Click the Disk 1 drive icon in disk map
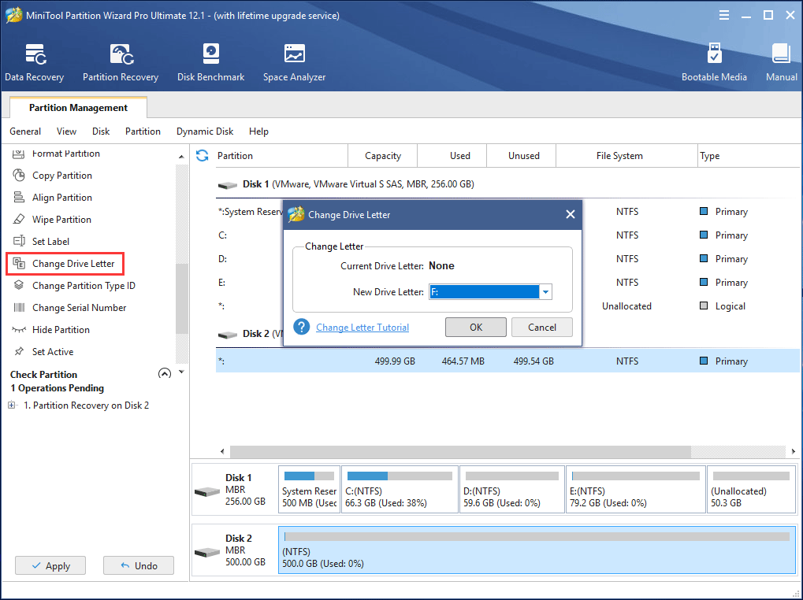The image size is (803, 600). (207, 491)
